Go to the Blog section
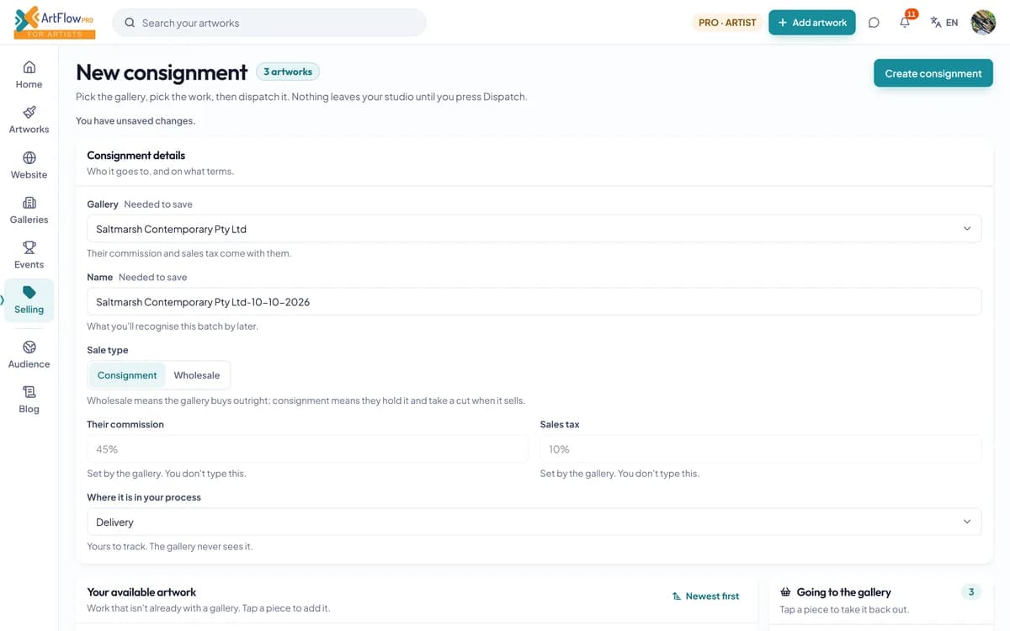This screenshot has height=631, width=1010. click(29, 400)
